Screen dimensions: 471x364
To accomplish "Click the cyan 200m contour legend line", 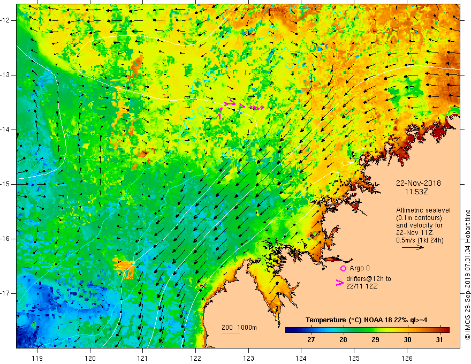I will [x=230, y=333].
